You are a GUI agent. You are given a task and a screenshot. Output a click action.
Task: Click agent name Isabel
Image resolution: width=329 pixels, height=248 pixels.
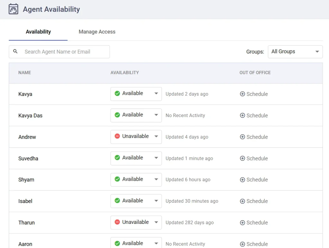[x=25, y=201]
